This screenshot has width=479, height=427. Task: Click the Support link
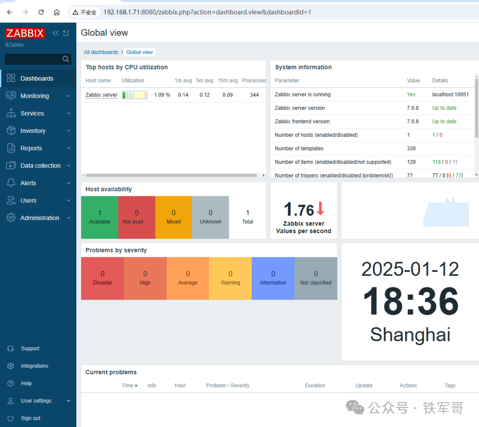coord(30,348)
